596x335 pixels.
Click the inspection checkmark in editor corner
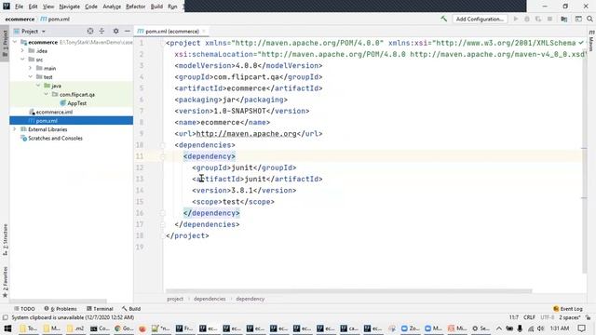click(581, 43)
